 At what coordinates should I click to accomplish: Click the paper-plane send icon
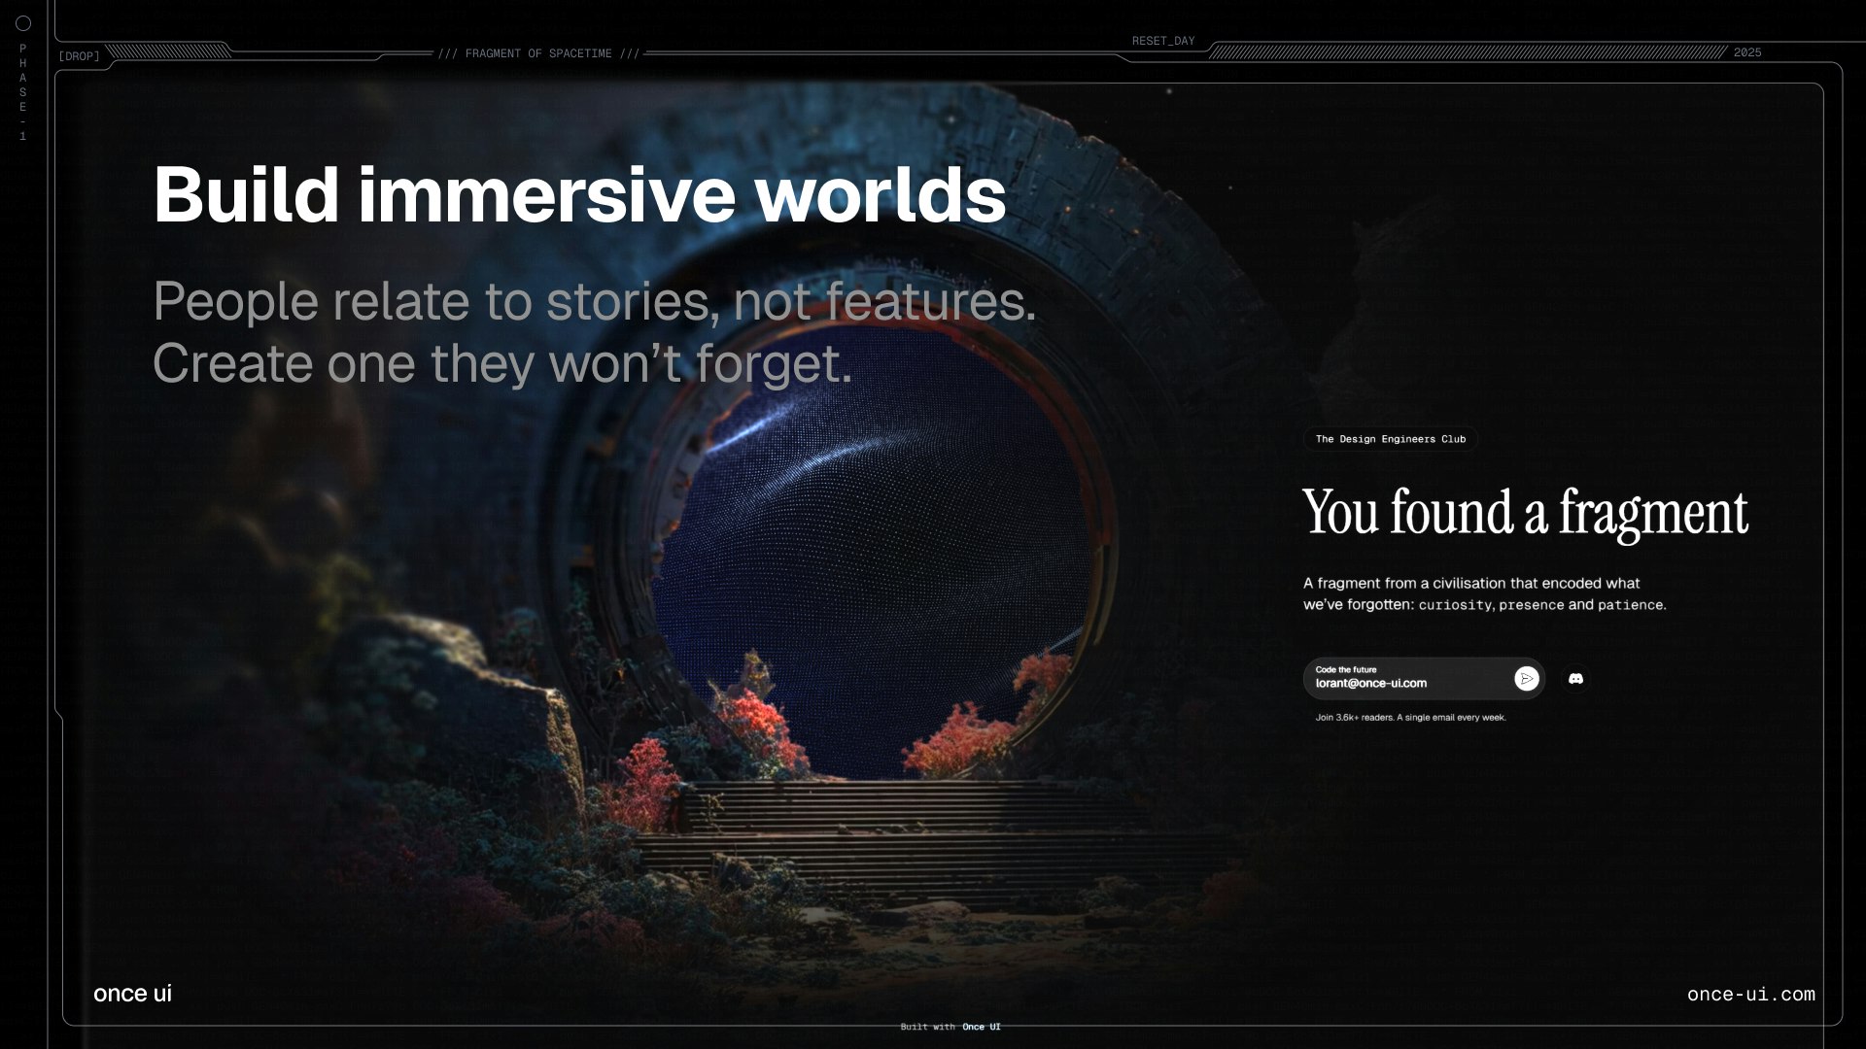(x=1526, y=679)
